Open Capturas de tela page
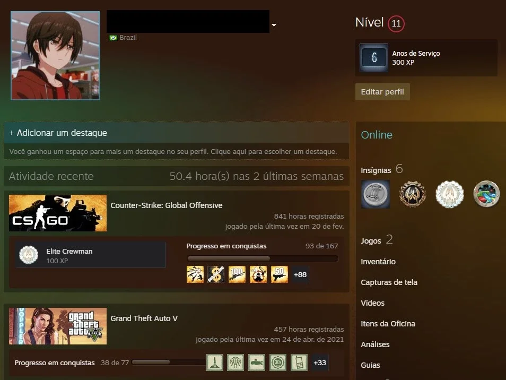This screenshot has width=506, height=380. click(389, 282)
